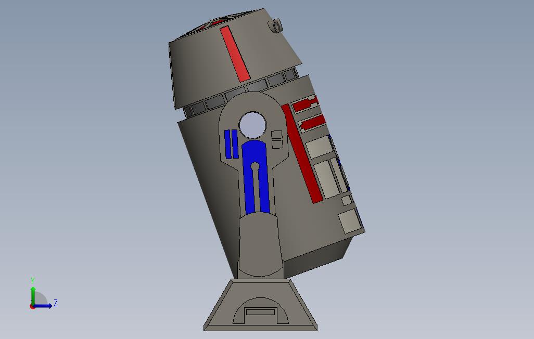Select the ring-shaped projector on the dome
The width and height of the screenshot is (534, 339).
(x=276, y=26)
